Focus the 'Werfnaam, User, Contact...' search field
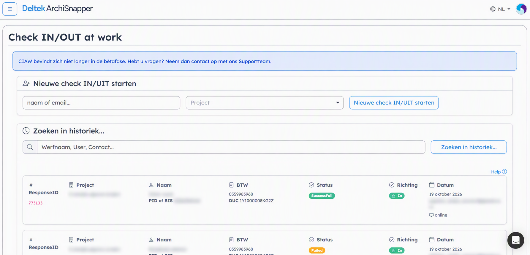Viewport: 530px width, 255px height. tap(231, 147)
